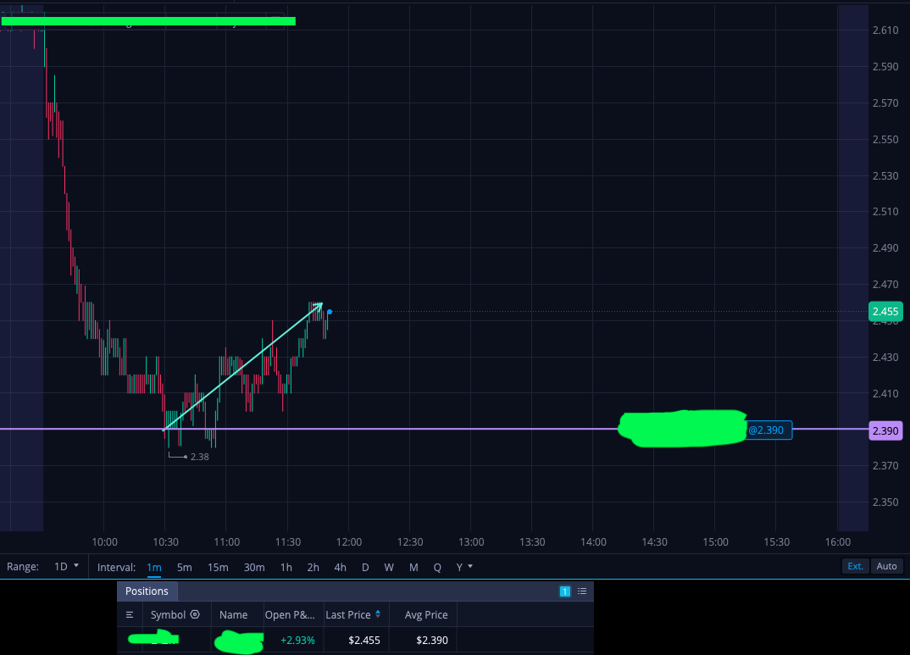Open the Range 1D dropdown
910x655 pixels.
66,567
